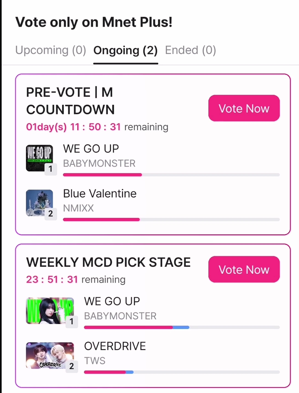Open the WEEKLY MCD PICK STAGE title

pyautogui.click(x=108, y=262)
